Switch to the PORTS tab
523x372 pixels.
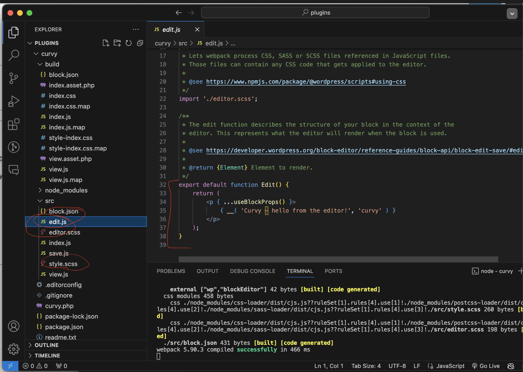click(333, 271)
